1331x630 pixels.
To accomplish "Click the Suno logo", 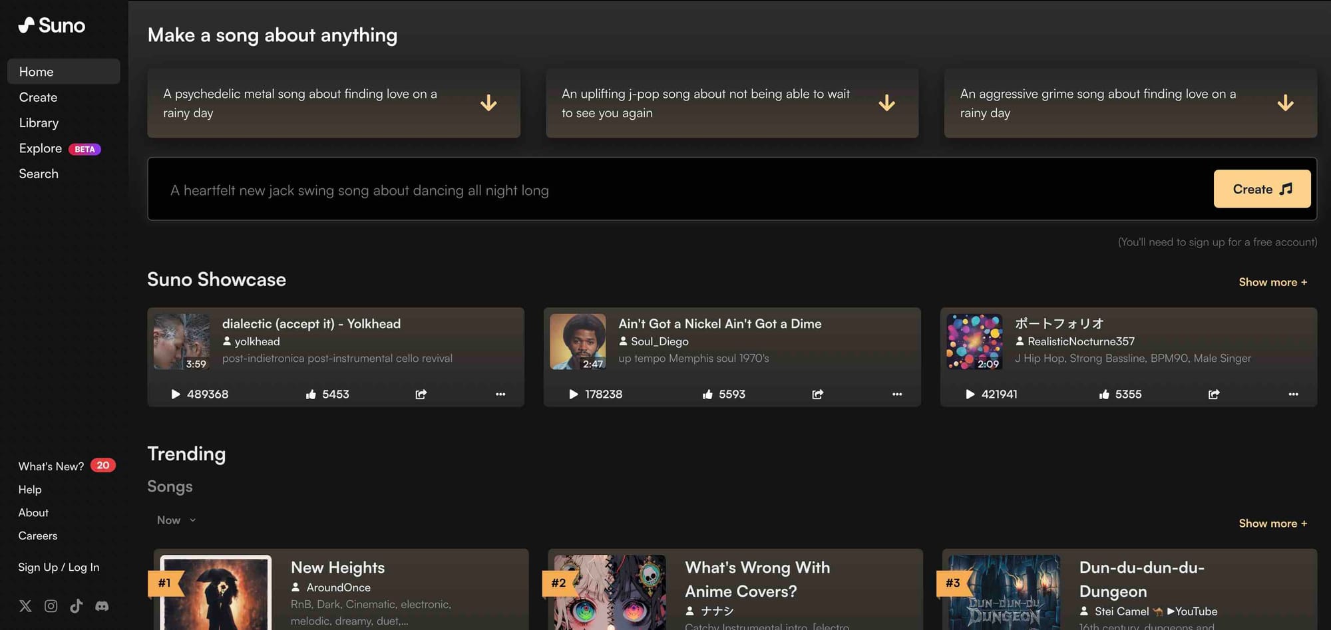I will 52,25.
